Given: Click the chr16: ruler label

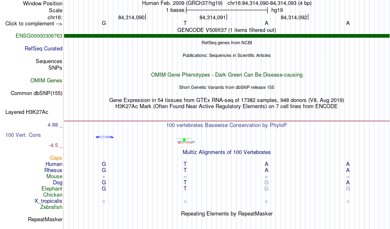Looking at the screenshot, I should tap(55, 17).
